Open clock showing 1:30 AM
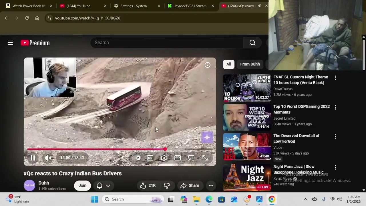366x206 pixels. point(354,199)
